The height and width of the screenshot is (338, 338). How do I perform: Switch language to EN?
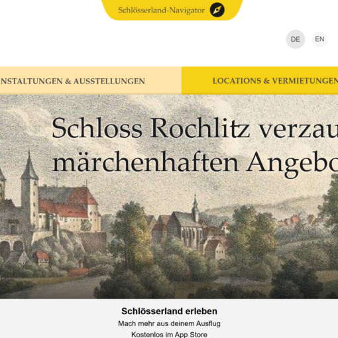[x=319, y=39]
